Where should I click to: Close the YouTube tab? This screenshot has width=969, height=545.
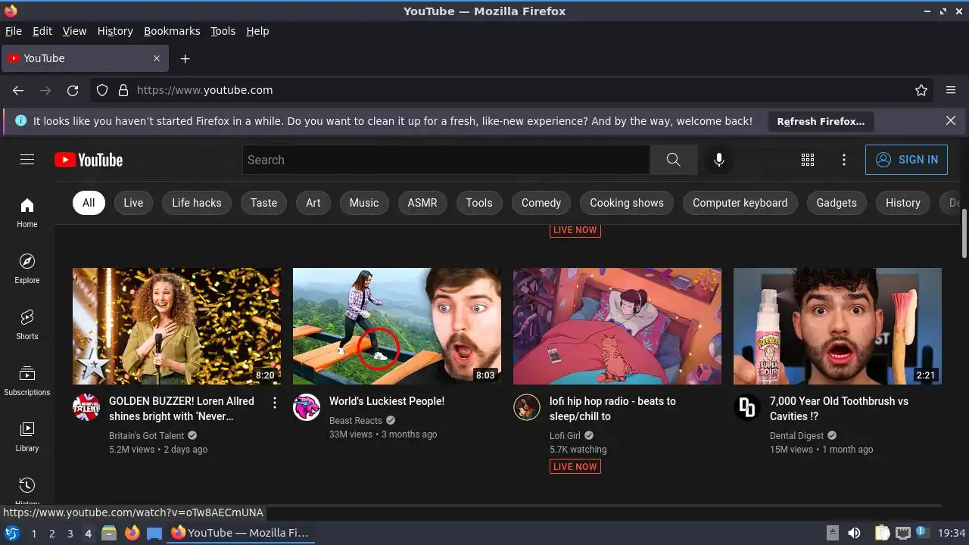tap(157, 58)
